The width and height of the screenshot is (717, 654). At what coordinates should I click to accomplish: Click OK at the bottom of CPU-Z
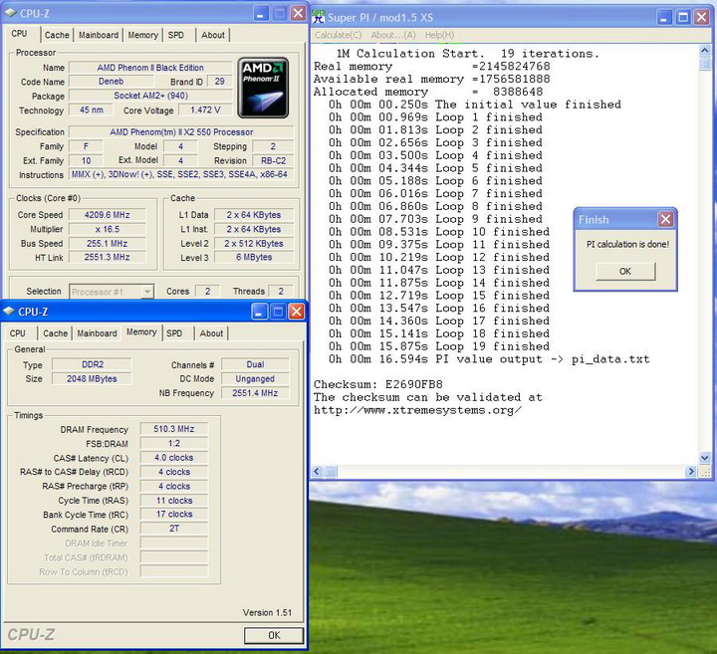coord(273,635)
